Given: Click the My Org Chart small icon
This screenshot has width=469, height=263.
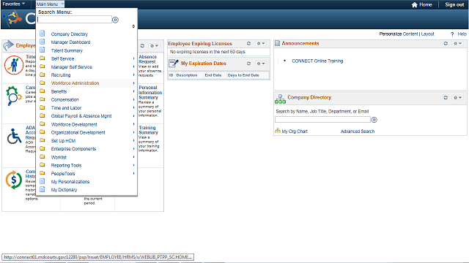Looking at the screenshot, I should (278, 131).
